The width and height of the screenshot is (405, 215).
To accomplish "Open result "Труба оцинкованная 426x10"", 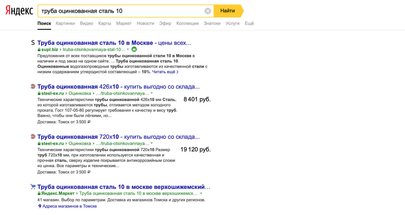I will (119, 87).
